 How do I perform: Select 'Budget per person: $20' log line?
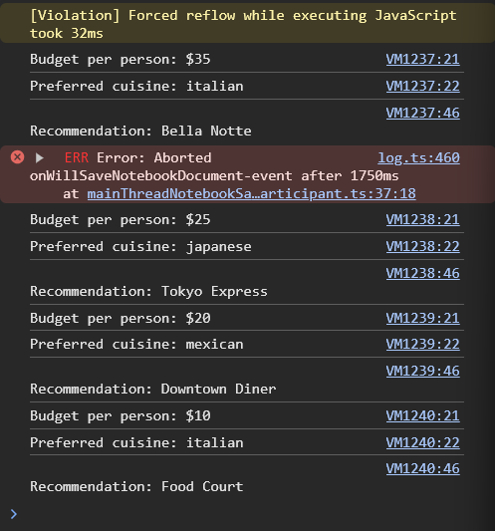point(121,319)
